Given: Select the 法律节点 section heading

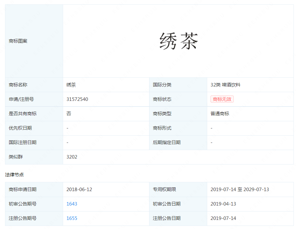Looking at the screenshot, I should pyautogui.click(x=14, y=175).
